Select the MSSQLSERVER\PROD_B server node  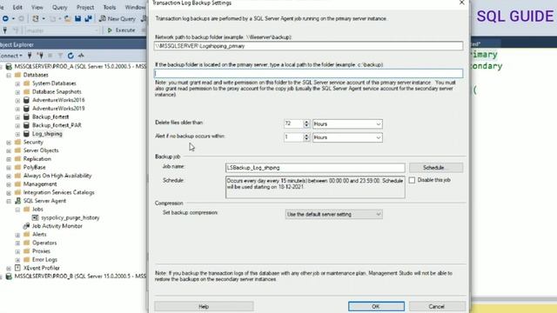[80, 276]
